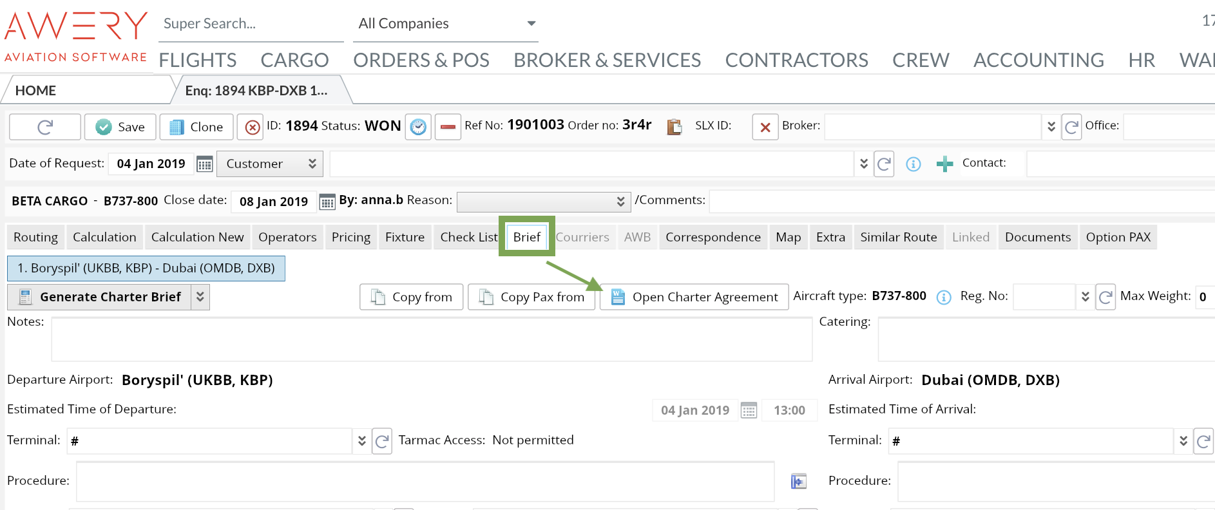The image size is (1215, 510).
Task: Switch to the Calculation New tab
Action: (x=197, y=237)
